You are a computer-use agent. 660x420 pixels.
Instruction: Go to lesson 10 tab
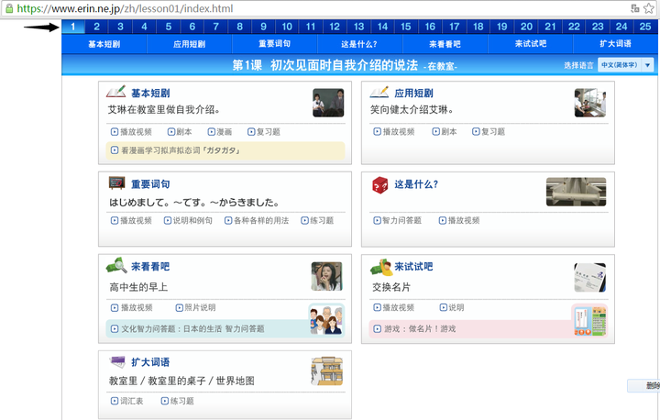pyautogui.click(x=287, y=27)
